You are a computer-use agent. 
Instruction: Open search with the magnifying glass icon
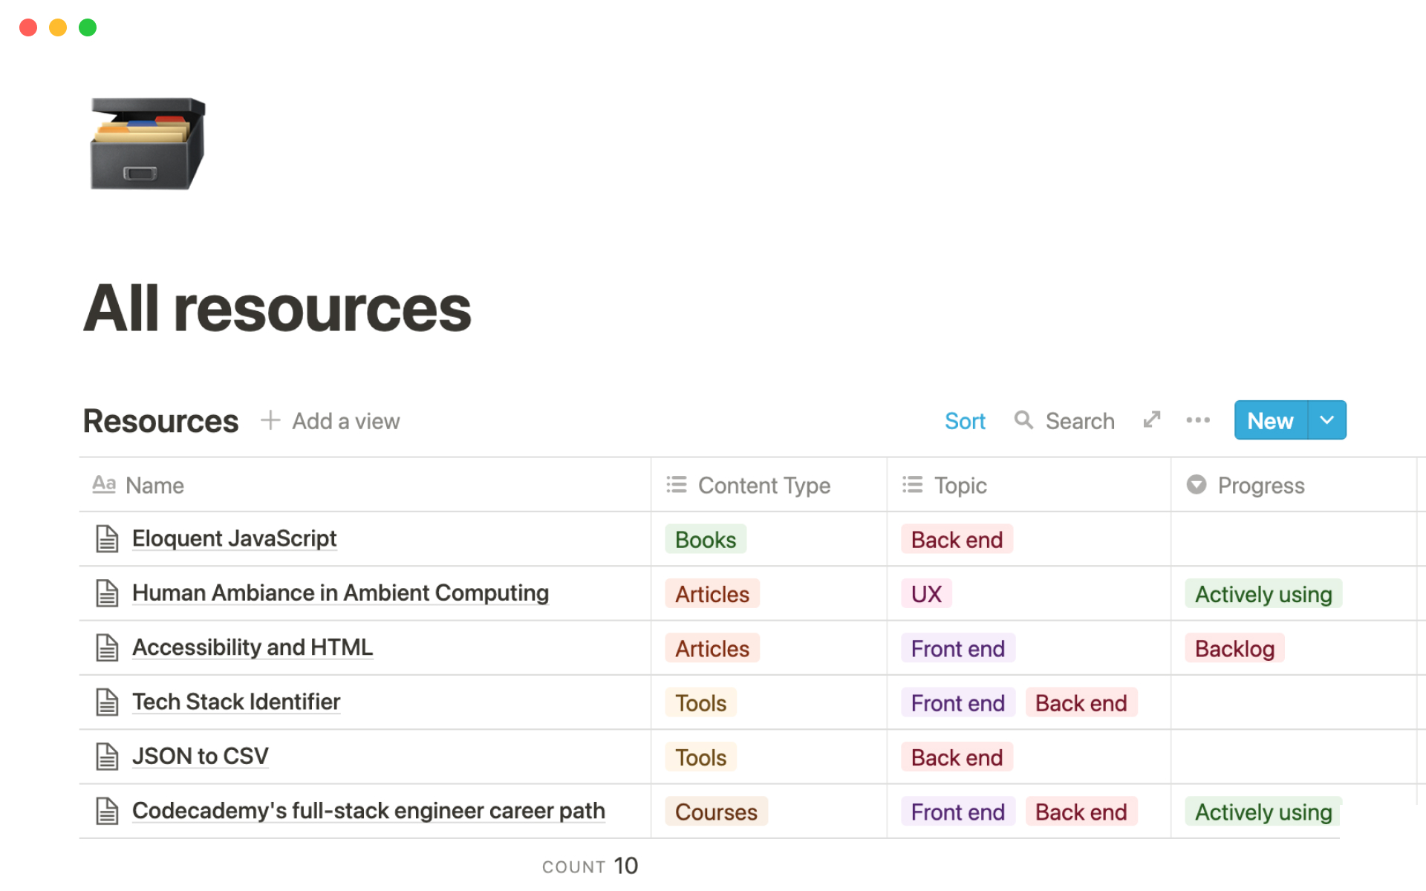pos(1023,420)
